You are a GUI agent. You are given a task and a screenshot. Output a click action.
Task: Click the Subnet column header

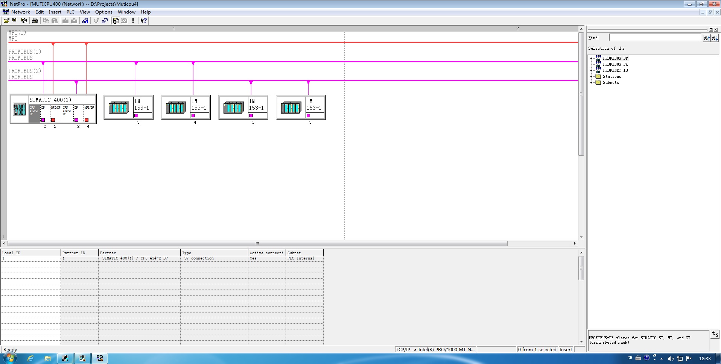[x=304, y=253]
